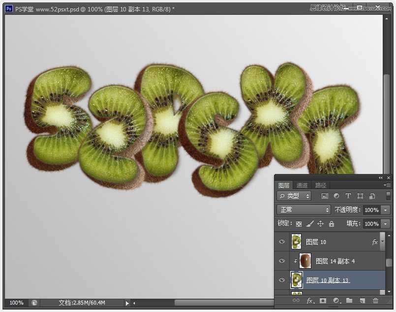The width and height of the screenshot is (396, 312).
Task: Click the link layers icon
Action: [296, 300]
